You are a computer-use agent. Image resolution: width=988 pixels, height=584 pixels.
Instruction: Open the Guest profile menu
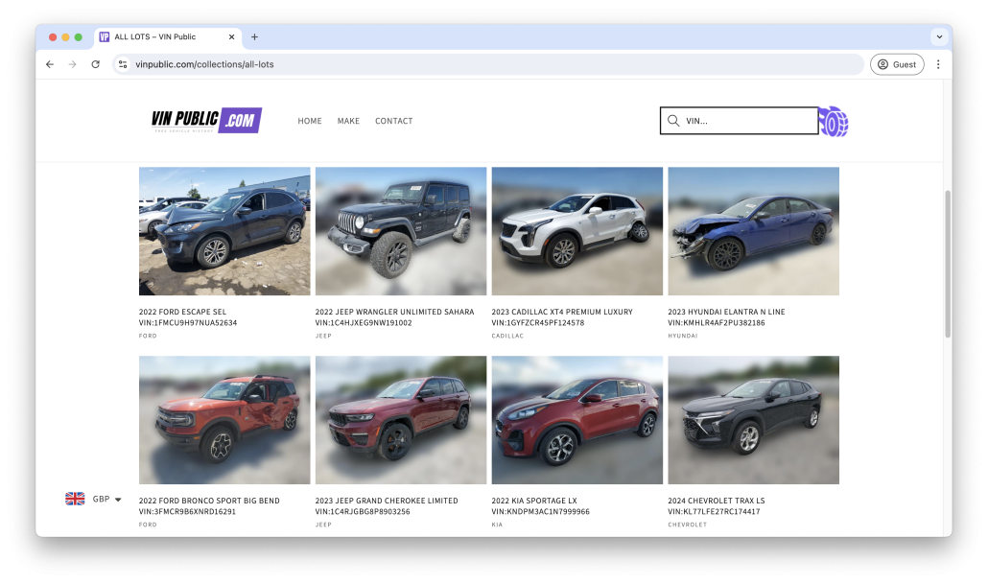point(896,64)
